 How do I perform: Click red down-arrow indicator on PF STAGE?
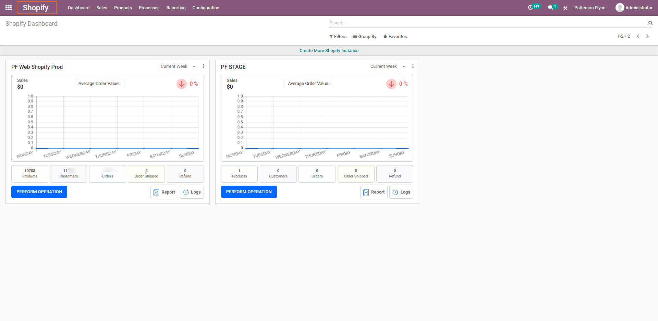coord(391,84)
